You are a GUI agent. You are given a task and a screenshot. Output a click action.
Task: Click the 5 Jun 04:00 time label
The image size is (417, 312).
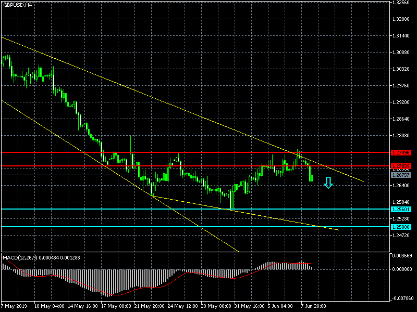coord(281,306)
